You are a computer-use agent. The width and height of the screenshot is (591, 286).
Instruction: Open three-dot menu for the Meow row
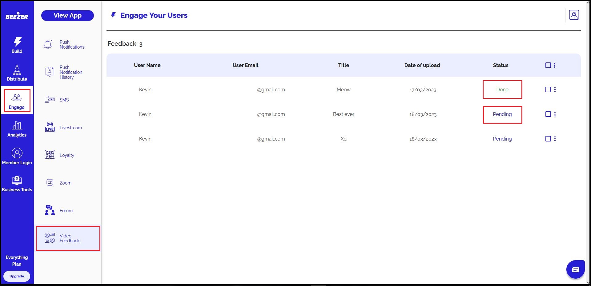(x=555, y=89)
